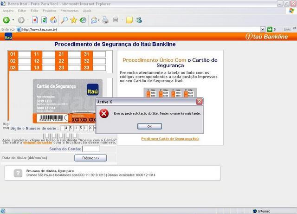The image size is (297, 214).
Task: Click the Refresh page icon
Action: tap(44, 20)
